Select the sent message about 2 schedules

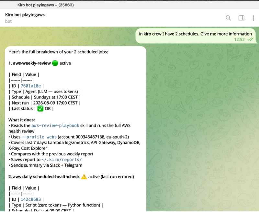click(x=196, y=36)
